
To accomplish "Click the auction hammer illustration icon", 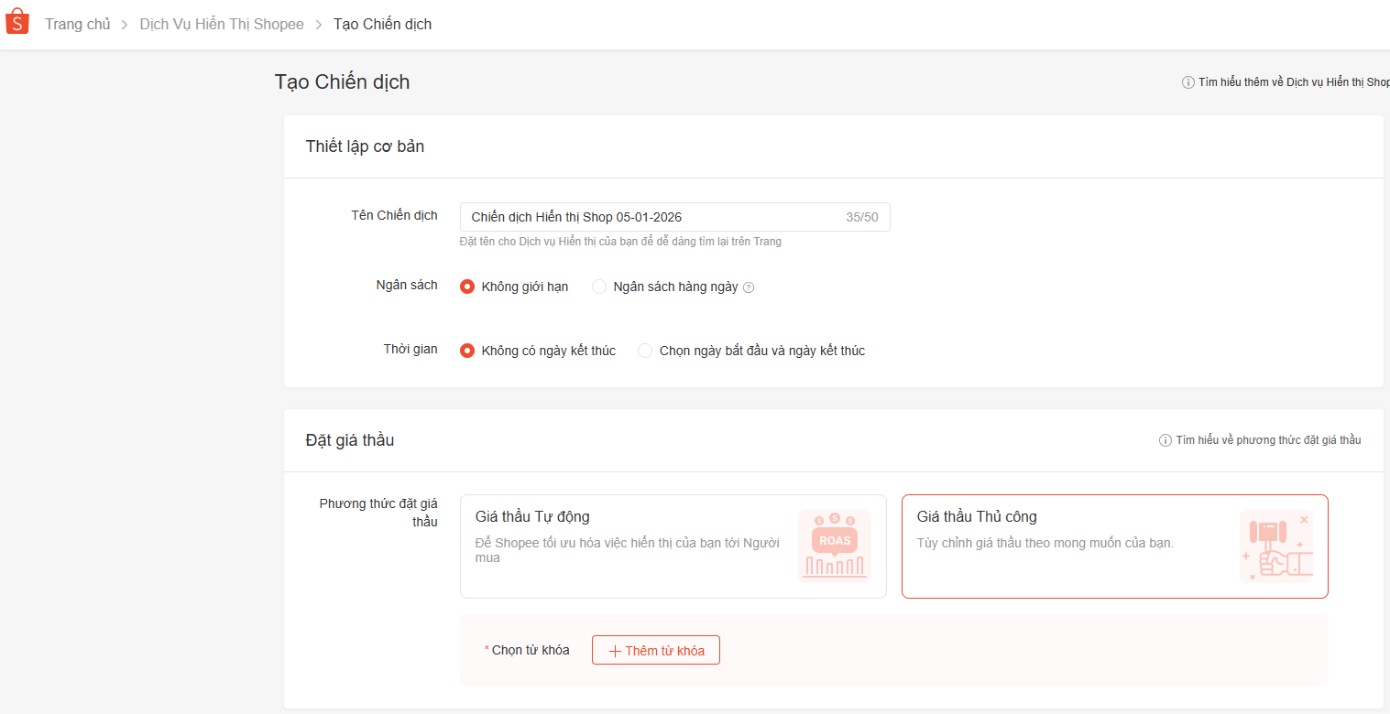I will tap(1276, 546).
